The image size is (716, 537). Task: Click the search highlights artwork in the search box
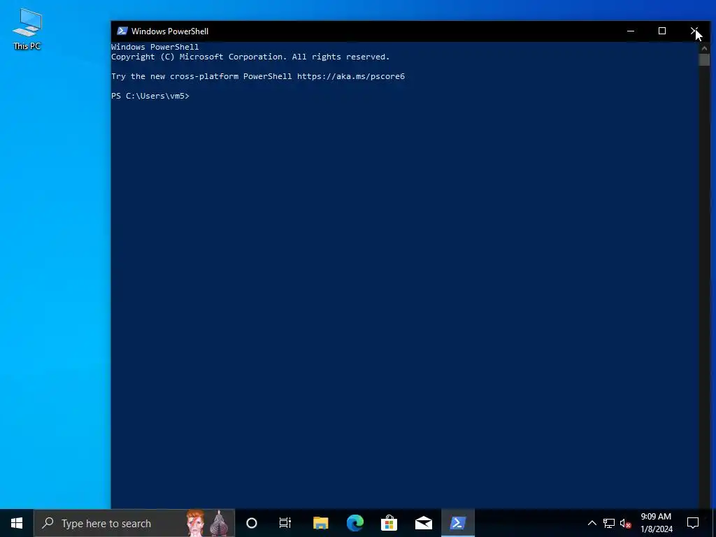coord(207,523)
